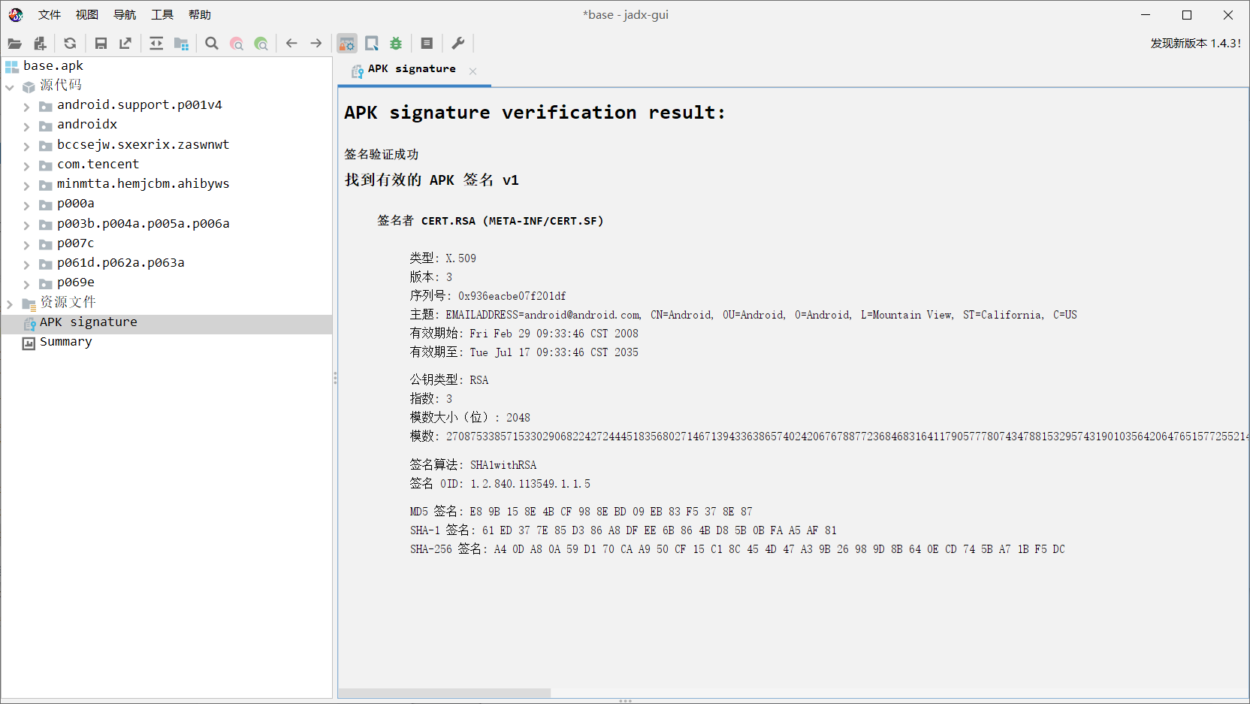Open the 文件 menu
Screen dimensions: 1250x704
pos(50,15)
